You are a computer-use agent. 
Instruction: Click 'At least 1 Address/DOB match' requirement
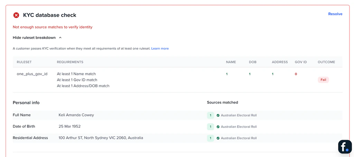coord(83,86)
